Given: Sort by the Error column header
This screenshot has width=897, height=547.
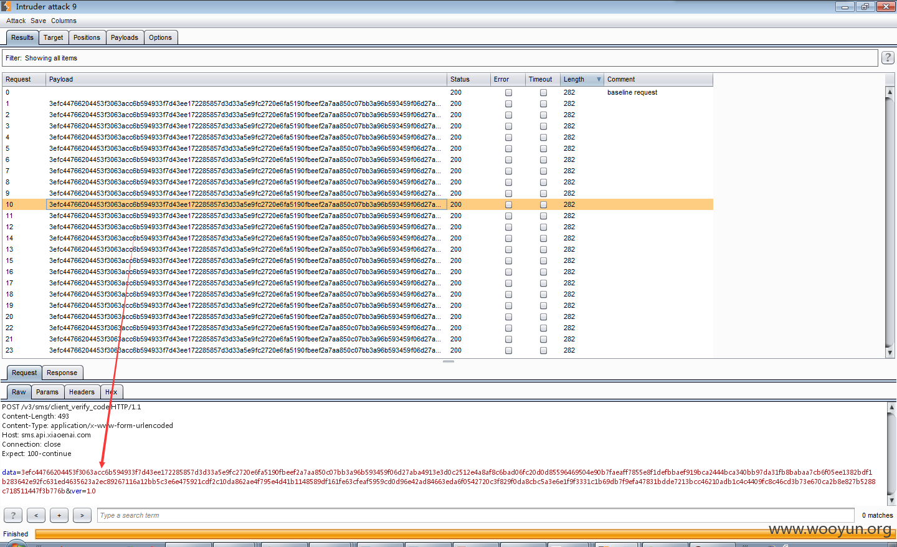Looking at the screenshot, I should click(x=508, y=79).
